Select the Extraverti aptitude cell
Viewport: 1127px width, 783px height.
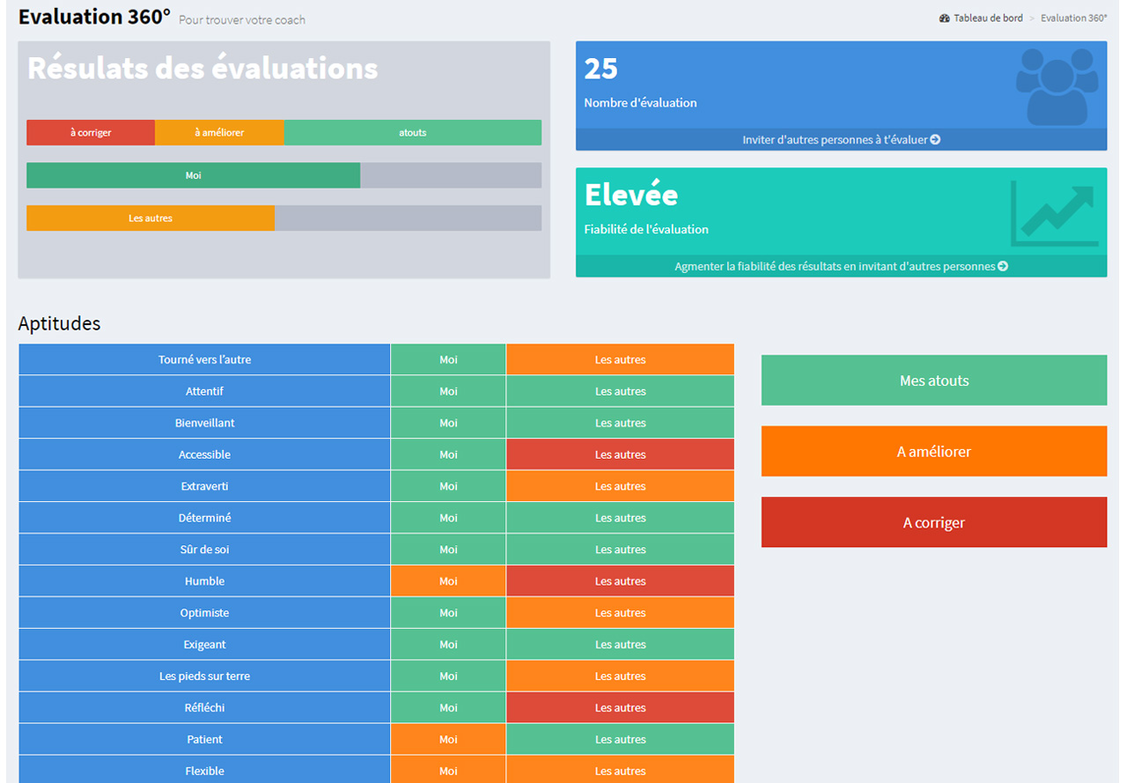pos(204,486)
